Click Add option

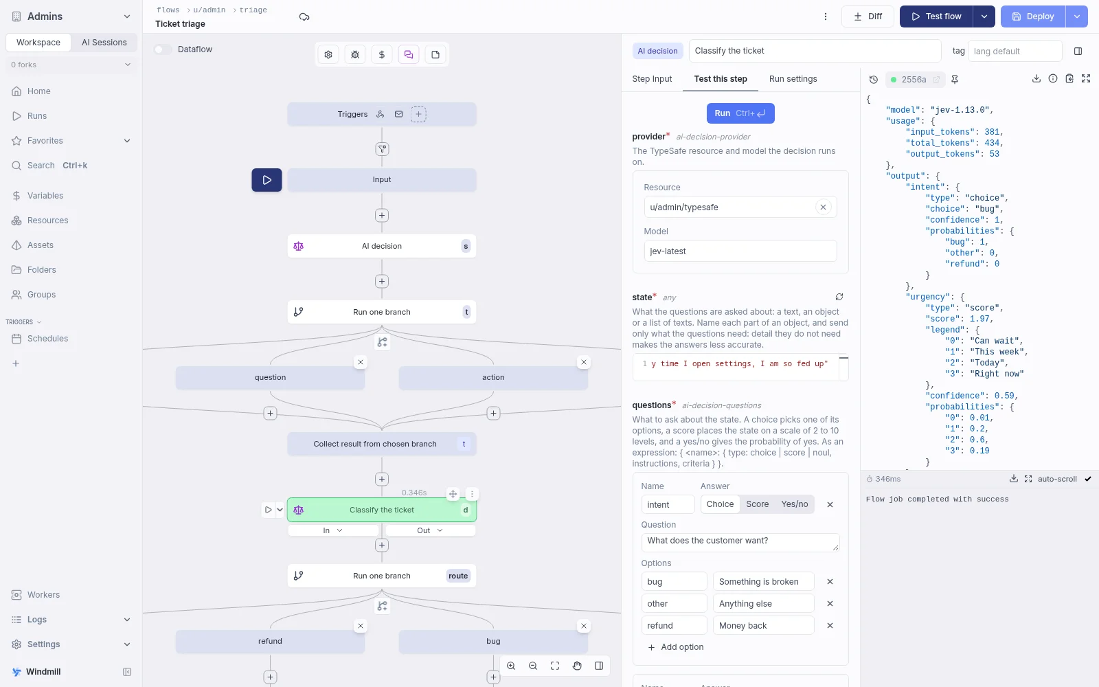(676, 647)
